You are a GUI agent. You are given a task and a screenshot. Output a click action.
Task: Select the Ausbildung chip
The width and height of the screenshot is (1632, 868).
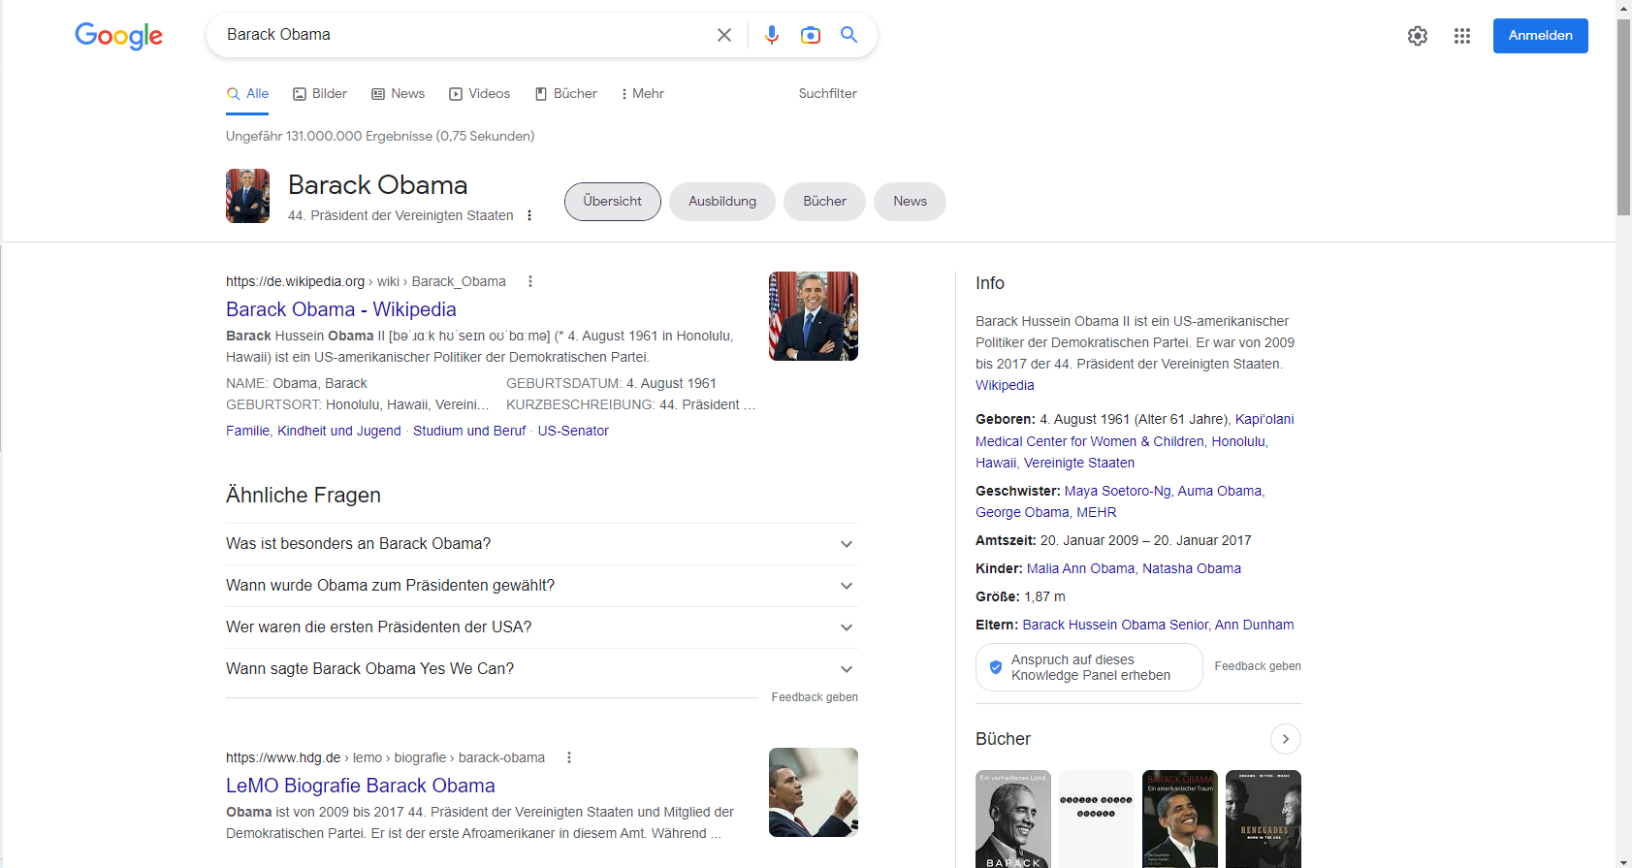722,202
